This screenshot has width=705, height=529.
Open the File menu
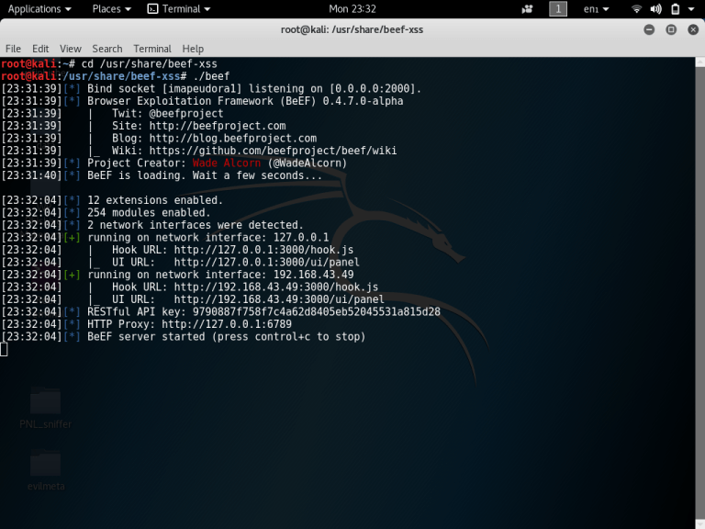(13, 49)
